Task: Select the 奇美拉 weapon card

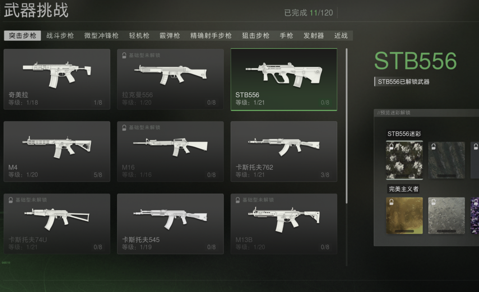Action: tap(57, 79)
